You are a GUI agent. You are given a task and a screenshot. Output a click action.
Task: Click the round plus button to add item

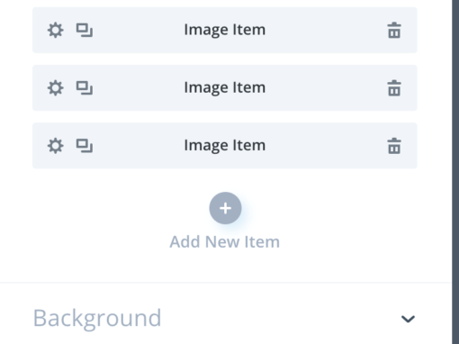(x=225, y=208)
